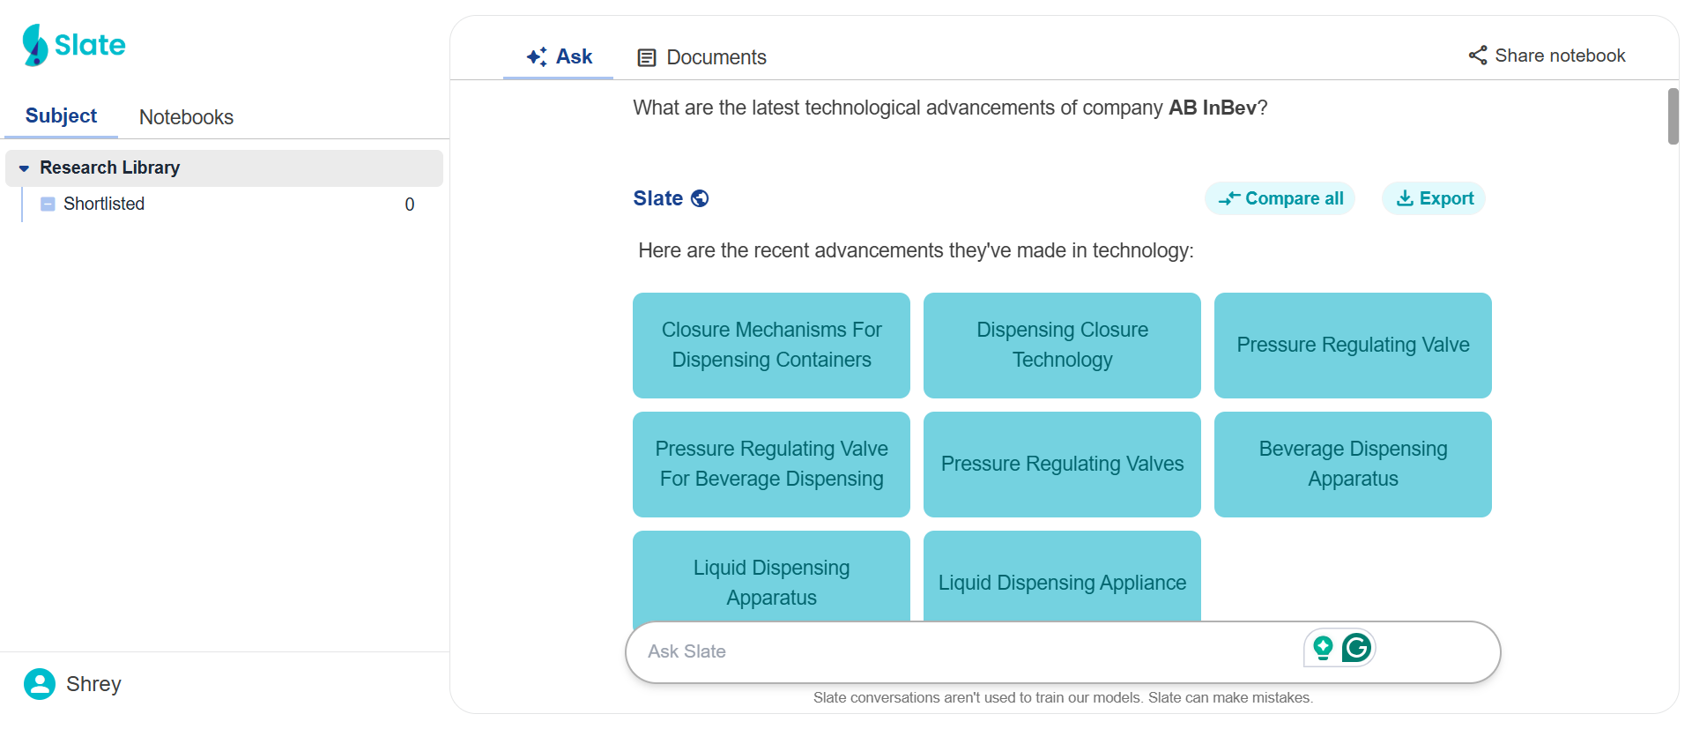Image resolution: width=1692 pixels, height=729 pixels.
Task: Switch to the Documents tab
Action: pos(716,56)
